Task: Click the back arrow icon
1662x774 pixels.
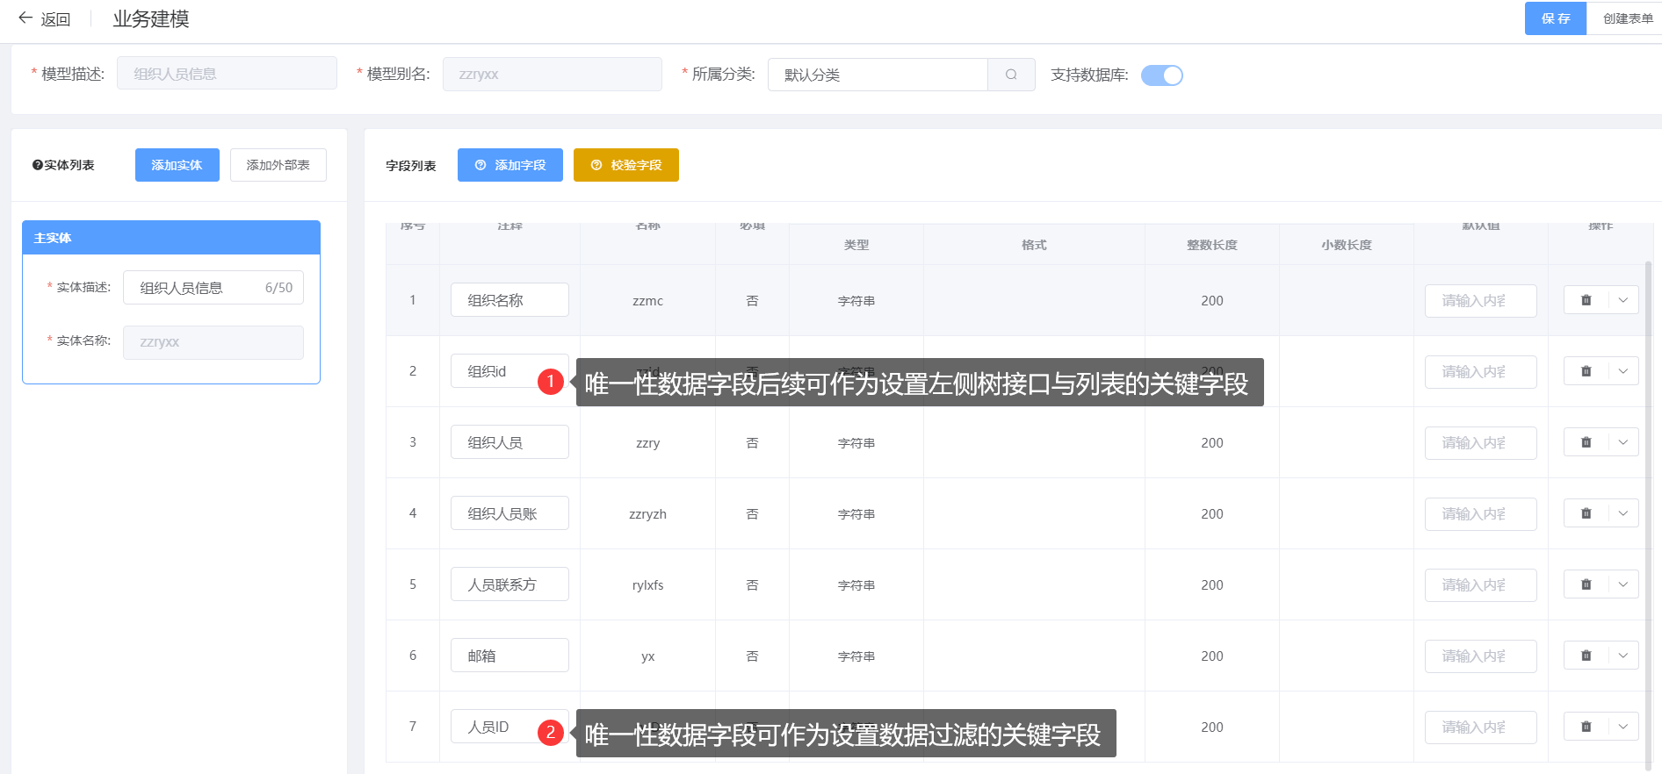Action: tap(25, 18)
